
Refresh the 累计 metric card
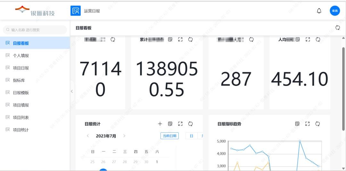190,39
